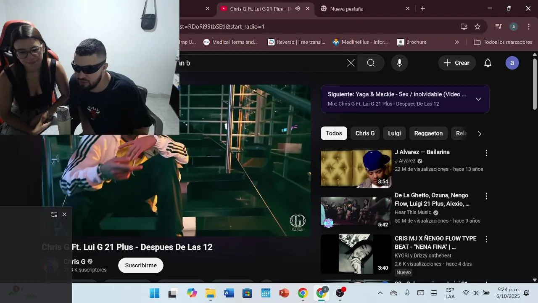538x303 pixels.
Task: Open the Brochure bookmark
Action: coord(412,42)
